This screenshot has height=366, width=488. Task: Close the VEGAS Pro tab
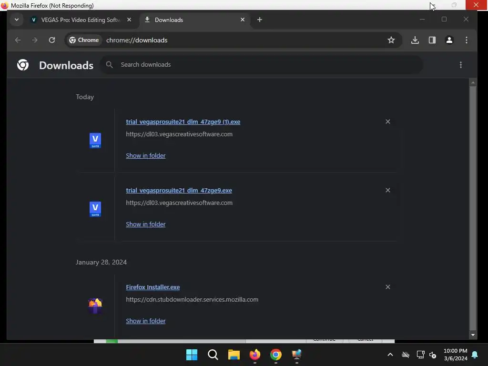(129, 20)
